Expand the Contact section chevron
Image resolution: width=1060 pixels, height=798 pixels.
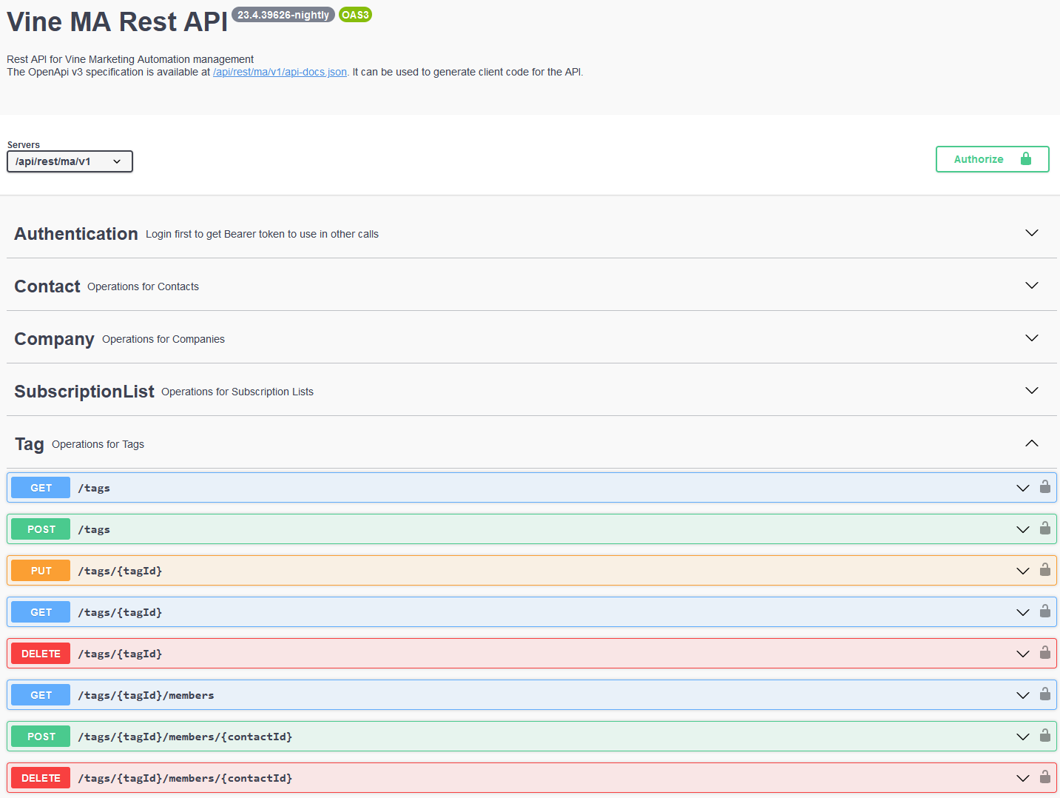1031,286
